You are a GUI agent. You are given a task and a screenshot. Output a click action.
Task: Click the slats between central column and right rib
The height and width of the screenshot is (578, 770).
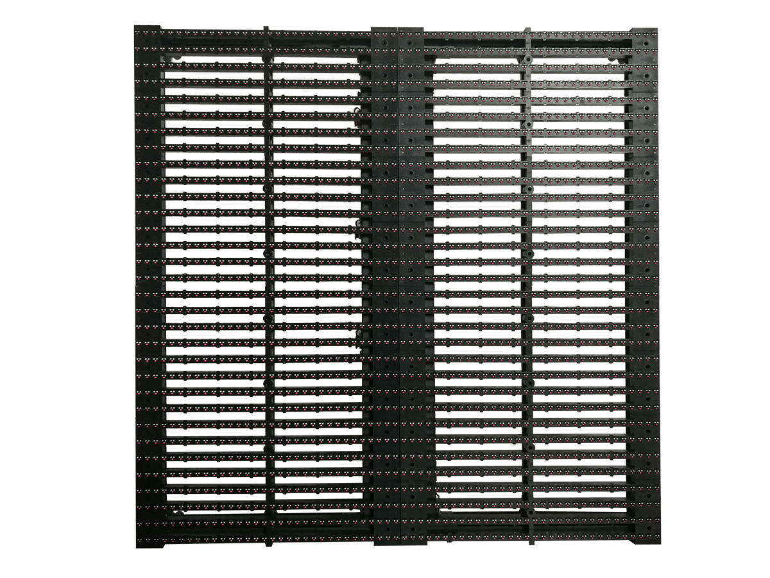pyautogui.click(x=475, y=289)
